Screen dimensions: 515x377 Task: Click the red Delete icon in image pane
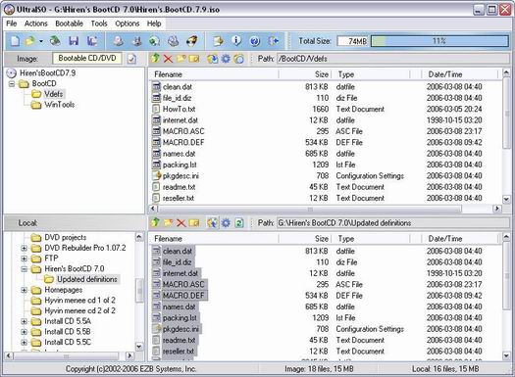click(168, 59)
